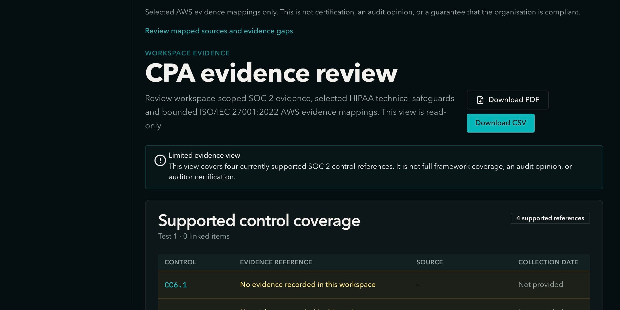
Task: Select the CONTROL column header
Action: [180, 262]
